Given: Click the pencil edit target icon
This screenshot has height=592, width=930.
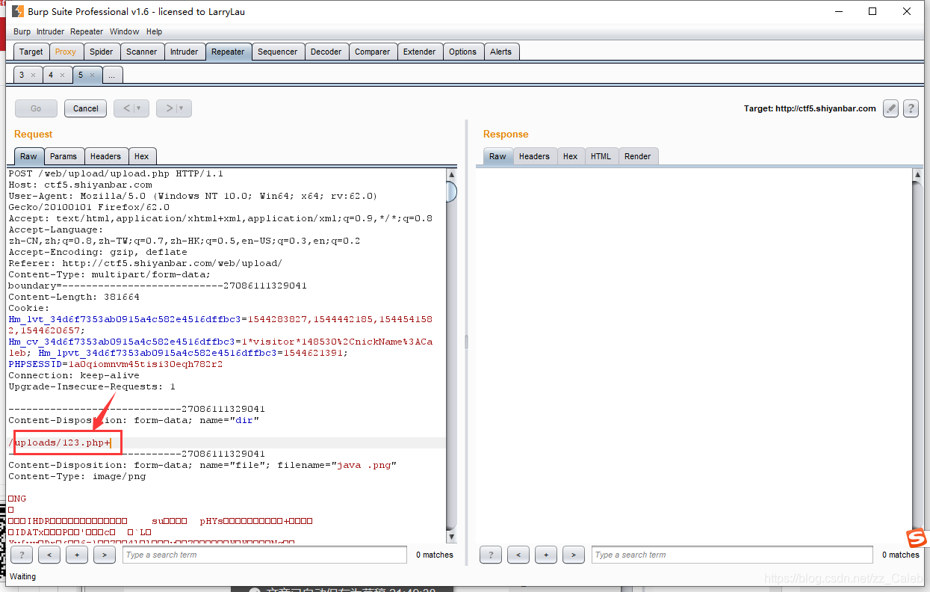Looking at the screenshot, I should click(x=890, y=108).
